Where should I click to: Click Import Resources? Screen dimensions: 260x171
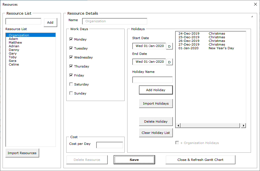(x=22, y=153)
